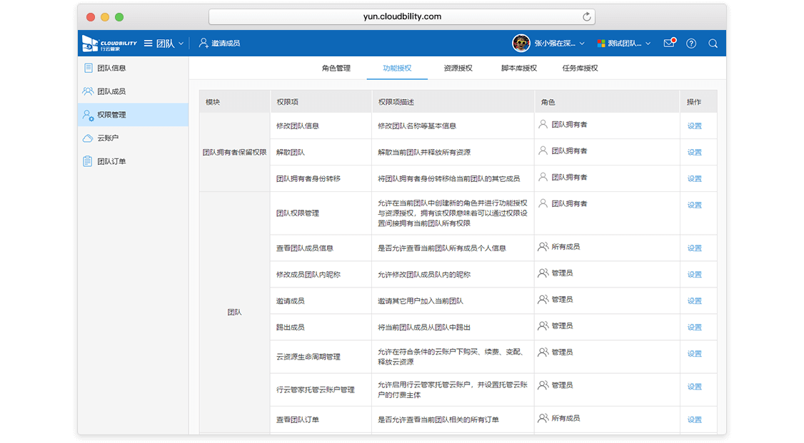Screen dimensions: 804x443
Task: Click the Cloudbility logo
Action: point(109,44)
